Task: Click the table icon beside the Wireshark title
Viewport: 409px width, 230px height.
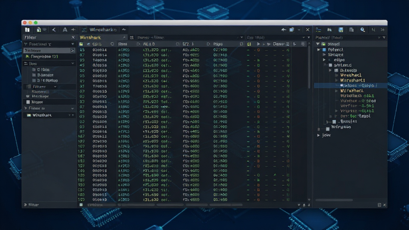Action: 84,30
